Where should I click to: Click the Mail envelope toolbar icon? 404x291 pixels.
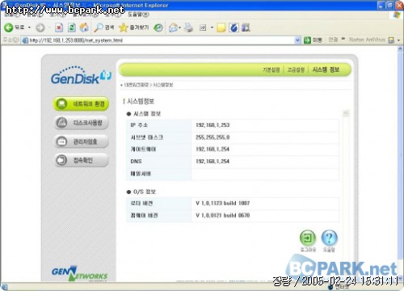click(x=173, y=27)
